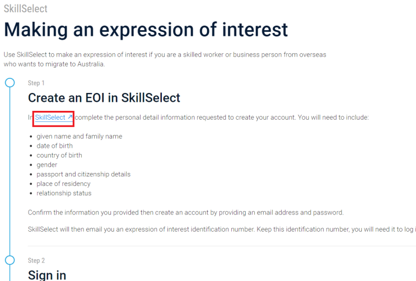The height and width of the screenshot is (281, 416).
Task: Click the 'given name and family name' bullet
Action: coord(79,136)
